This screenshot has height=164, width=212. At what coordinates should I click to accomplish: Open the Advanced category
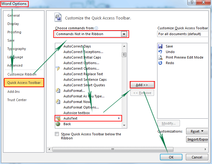(x=15, y=65)
